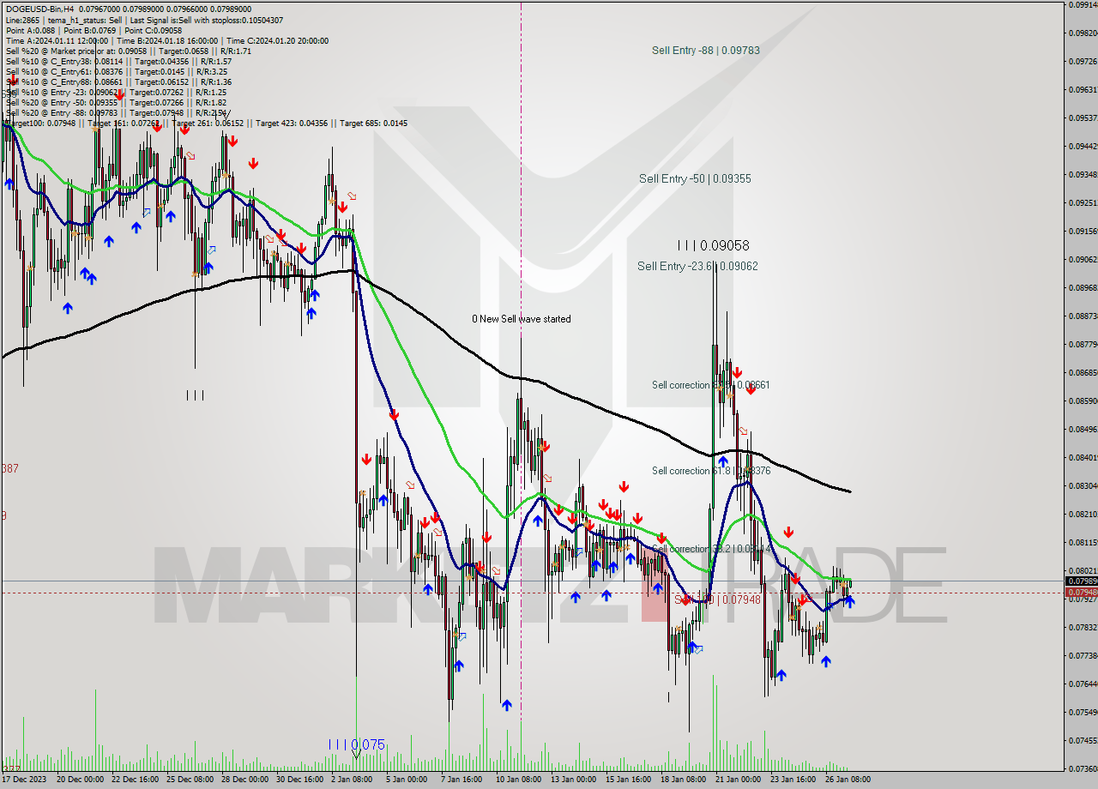Click the '0 New Sell wave started' annotation

pos(521,319)
